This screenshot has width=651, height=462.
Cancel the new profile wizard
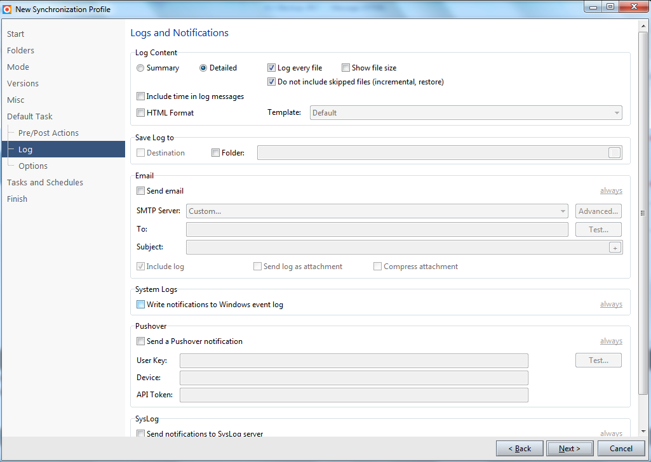(621, 448)
